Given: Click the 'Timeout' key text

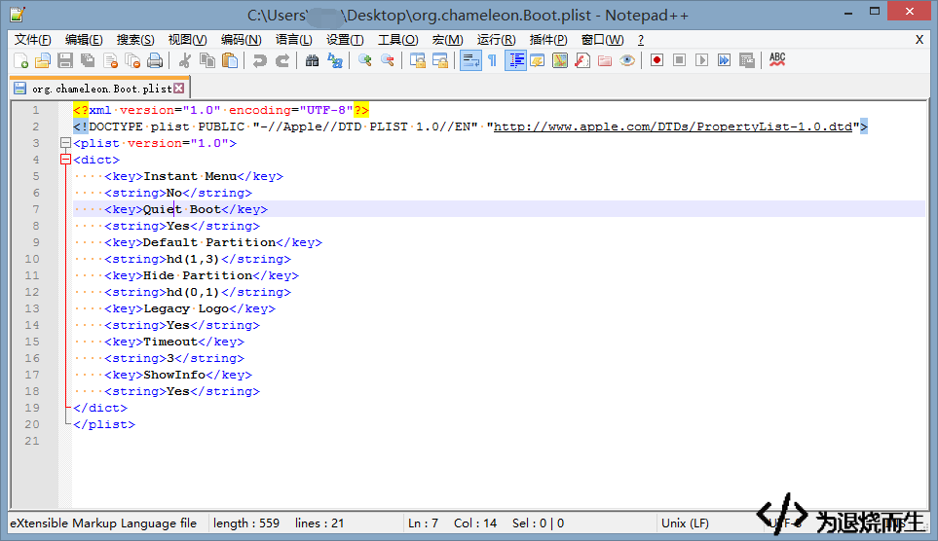Looking at the screenshot, I should [170, 342].
